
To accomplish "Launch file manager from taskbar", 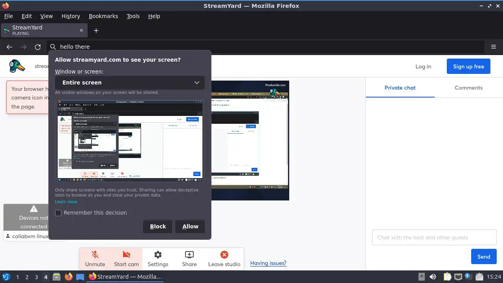I will pos(57,277).
